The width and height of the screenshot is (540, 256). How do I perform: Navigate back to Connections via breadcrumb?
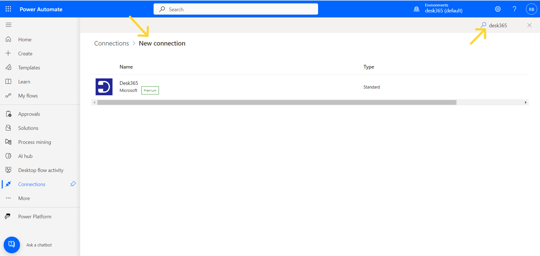pyautogui.click(x=111, y=43)
